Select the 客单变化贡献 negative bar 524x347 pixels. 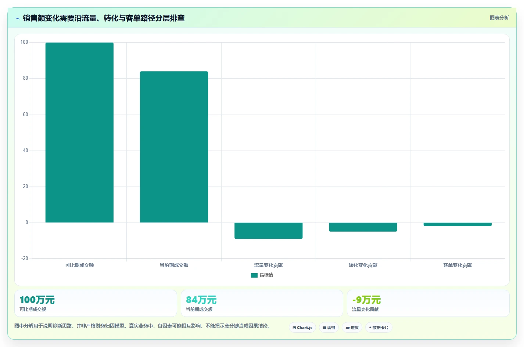tap(457, 224)
